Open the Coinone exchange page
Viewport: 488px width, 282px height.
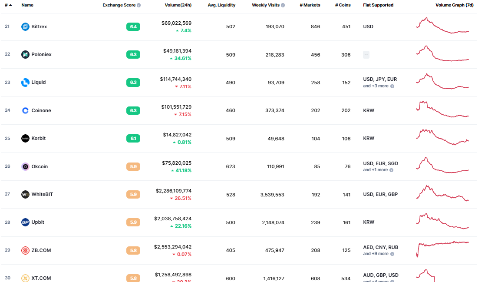(x=41, y=110)
